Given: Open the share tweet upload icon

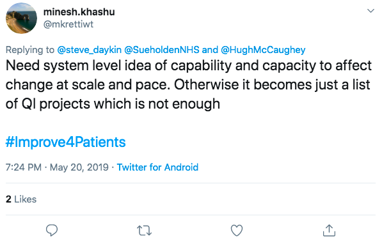Looking at the screenshot, I should click(329, 230).
